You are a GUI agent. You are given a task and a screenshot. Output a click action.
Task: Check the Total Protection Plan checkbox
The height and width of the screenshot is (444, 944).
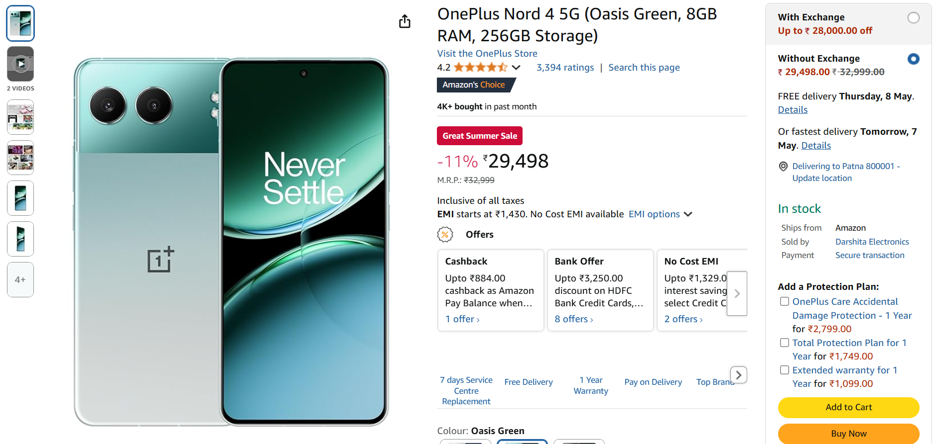click(x=785, y=343)
